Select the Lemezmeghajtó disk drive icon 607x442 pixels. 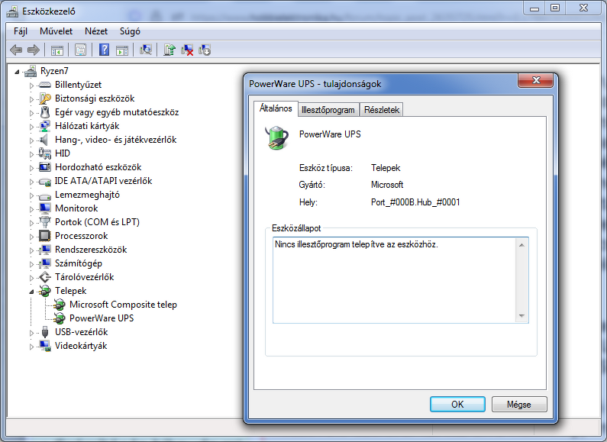tap(45, 196)
